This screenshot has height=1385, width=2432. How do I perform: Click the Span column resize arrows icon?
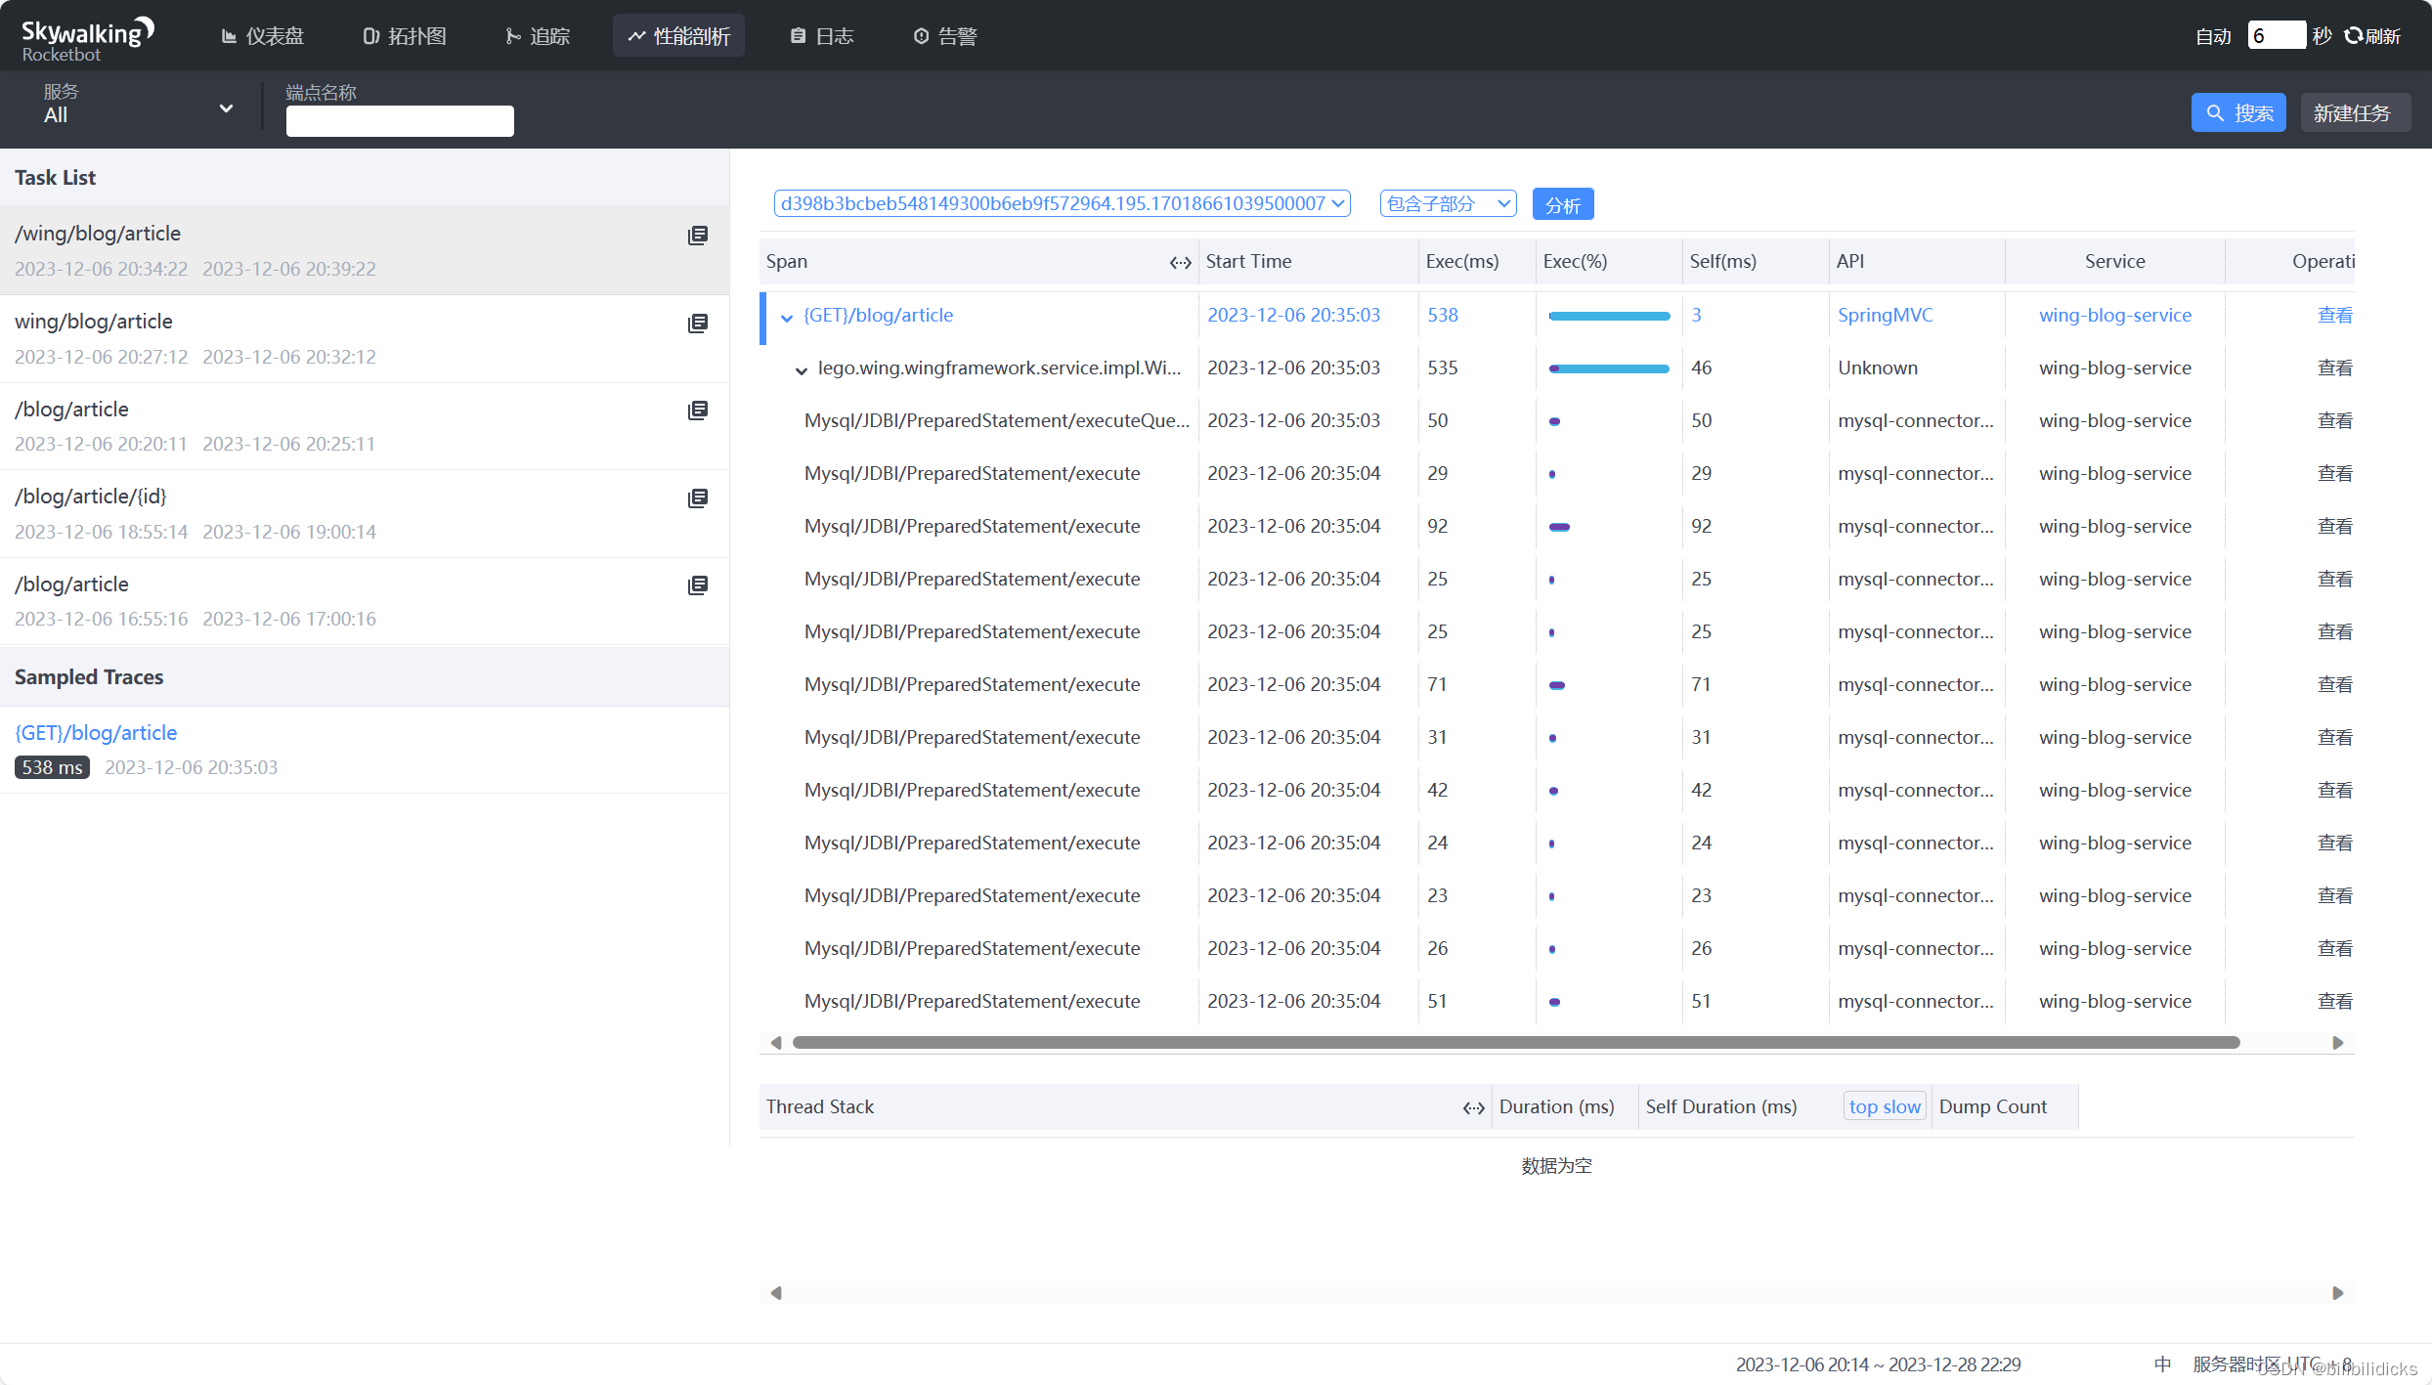point(1180,262)
